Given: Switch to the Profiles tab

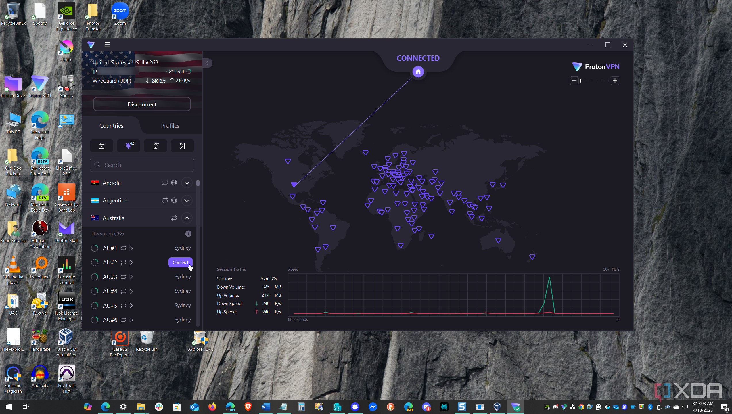Looking at the screenshot, I should (170, 126).
